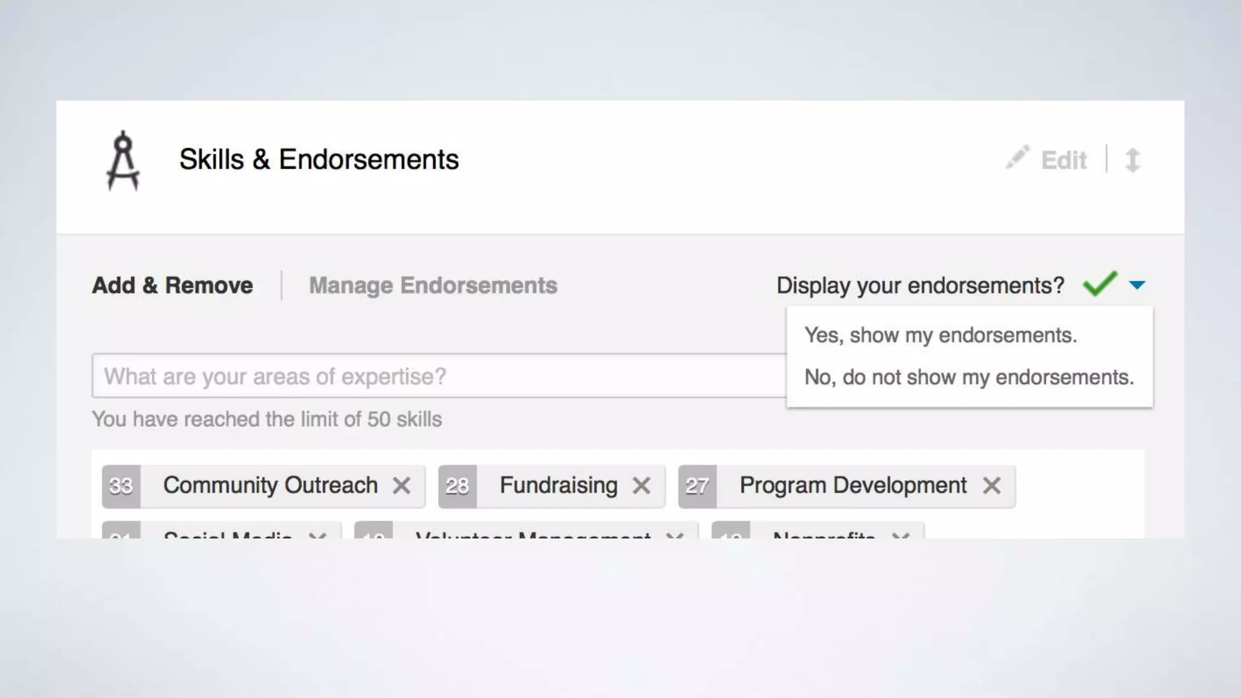This screenshot has width=1241, height=698.
Task: Click the 28 endorsement count badge
Action: click(457, 486)
